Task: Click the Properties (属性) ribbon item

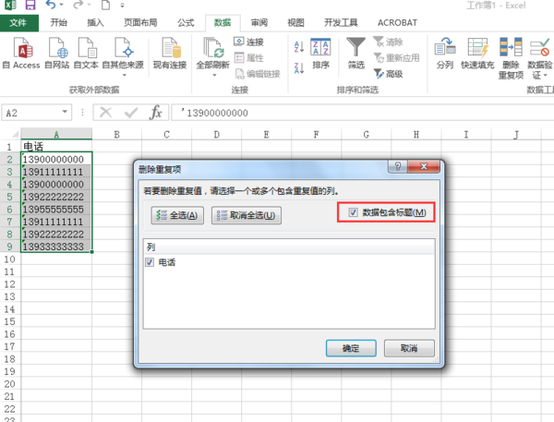Action: tap(248, 57)
